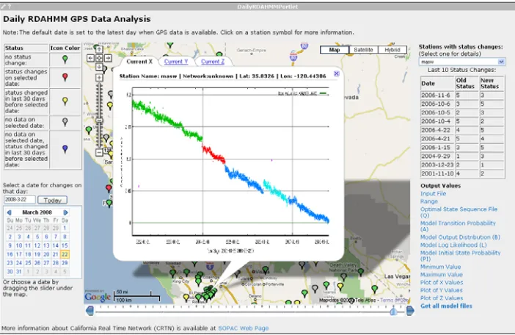
Task: Open Model Transition Probability (A) link
Action: (x=458, y=226)
